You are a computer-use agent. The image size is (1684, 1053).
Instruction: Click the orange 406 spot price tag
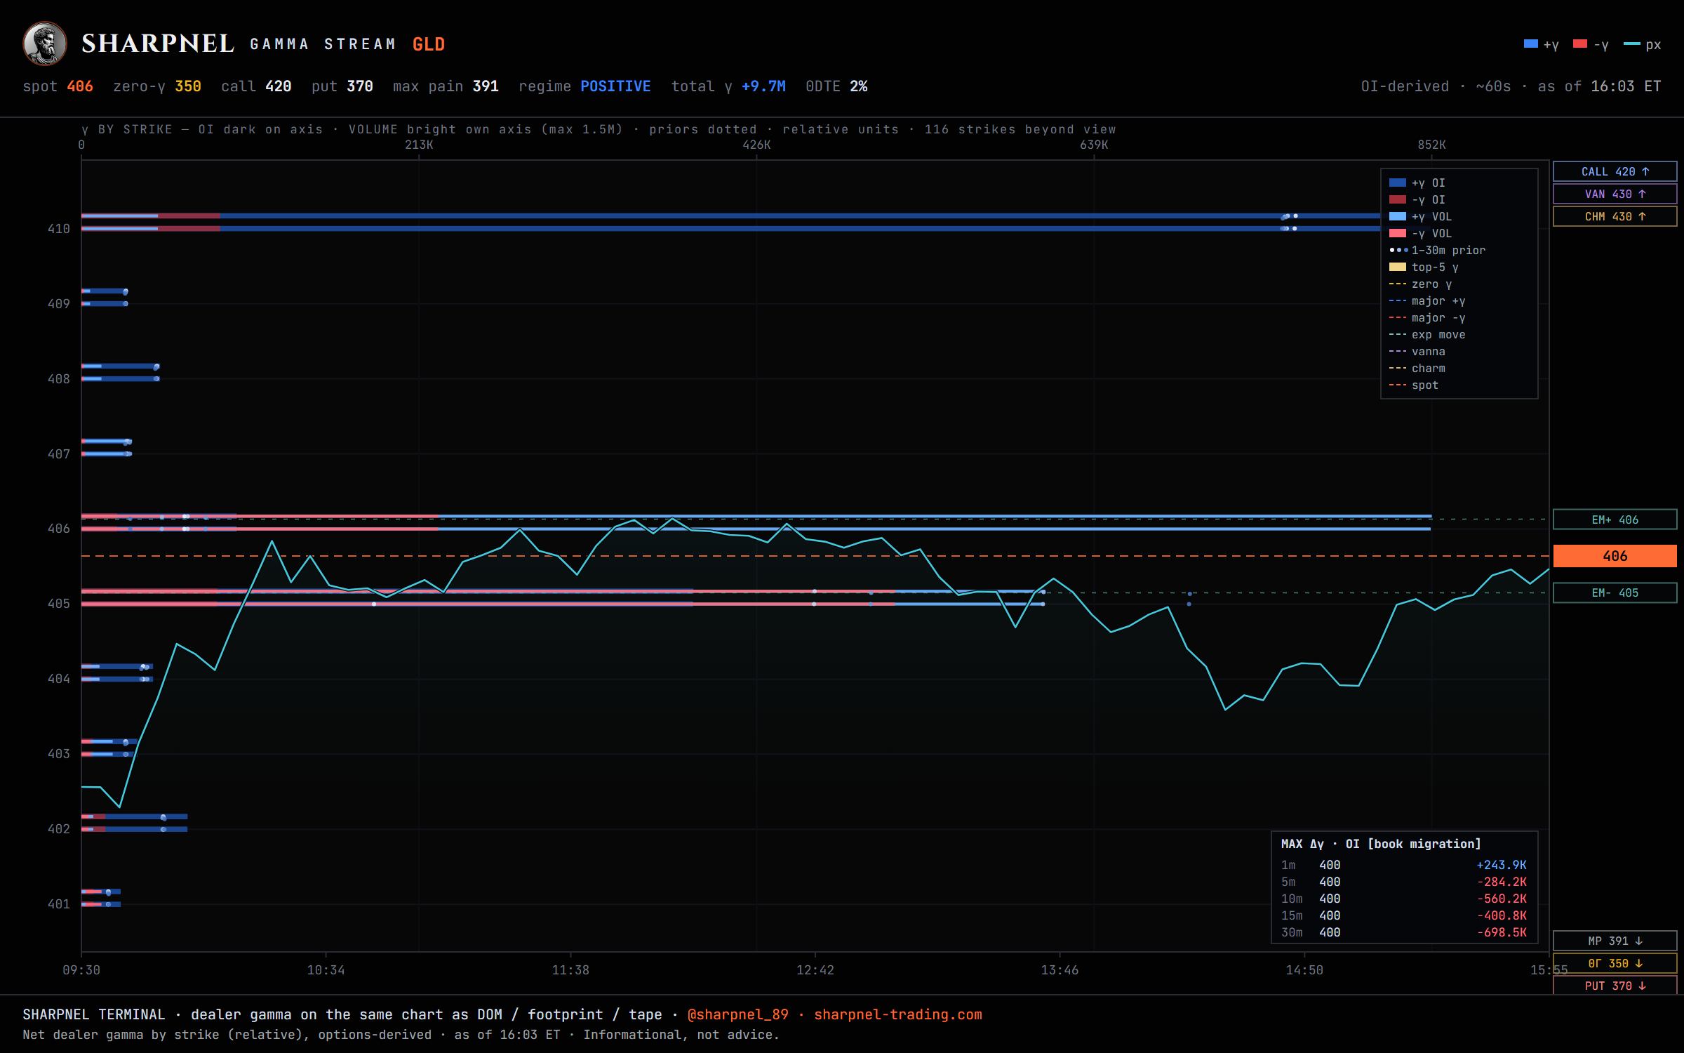coord(1615,556)
